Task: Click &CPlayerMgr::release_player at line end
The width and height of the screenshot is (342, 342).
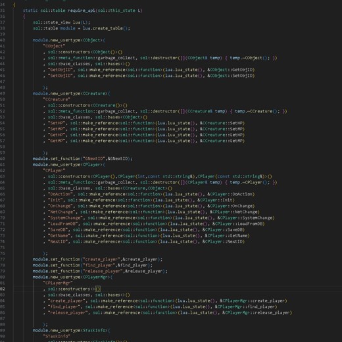Action: click(256, 312)
